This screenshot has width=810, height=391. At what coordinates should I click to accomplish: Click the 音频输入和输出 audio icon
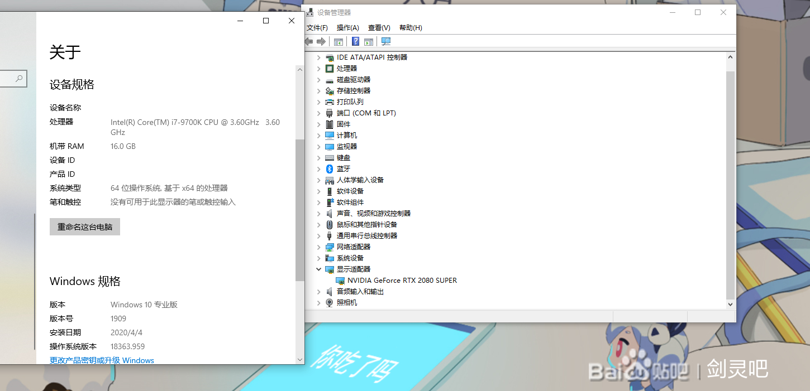coord(330,292)
